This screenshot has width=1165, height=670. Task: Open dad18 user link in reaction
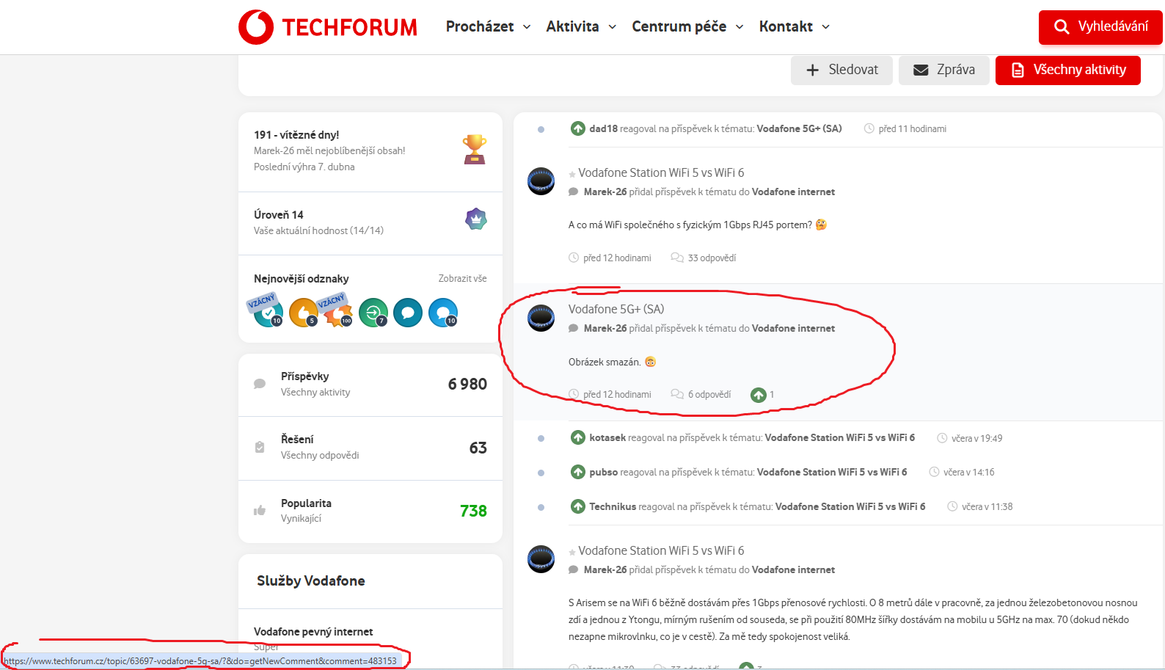tap(603, 128)
